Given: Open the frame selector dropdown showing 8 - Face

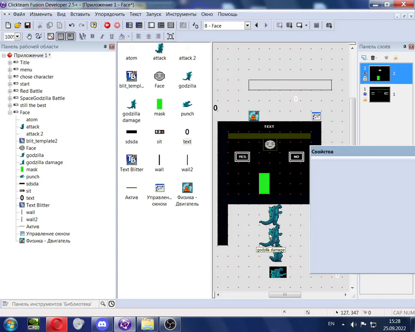Looking at the screenshot, I should coord(248,26).
